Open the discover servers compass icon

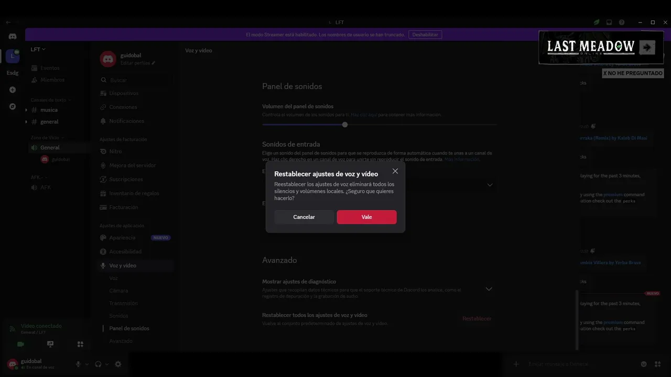point(13,106)
